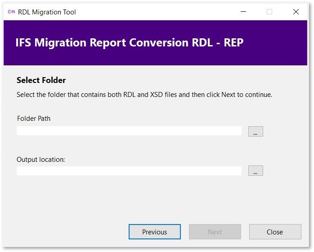The height and width of the screenshot is (252, 314).
Task: Click the IFS Migration Report Conversion heading
Action: [x=130, y=43]
